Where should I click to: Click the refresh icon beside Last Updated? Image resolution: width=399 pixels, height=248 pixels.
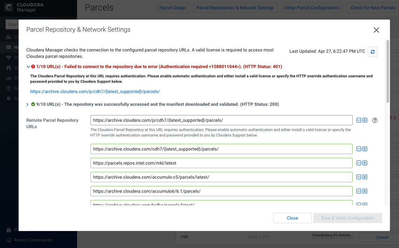click(372, 52)
